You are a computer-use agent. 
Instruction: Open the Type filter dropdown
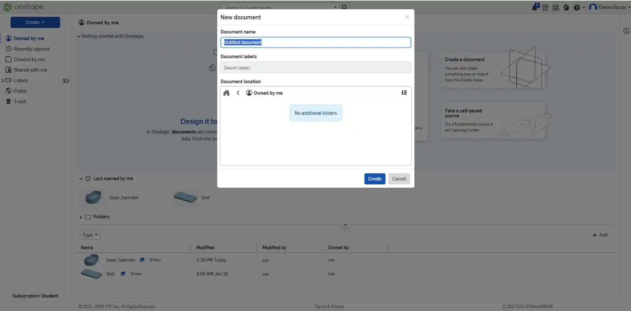[90, 235]
